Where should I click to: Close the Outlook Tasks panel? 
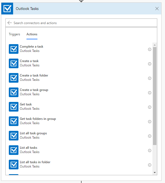157,9
